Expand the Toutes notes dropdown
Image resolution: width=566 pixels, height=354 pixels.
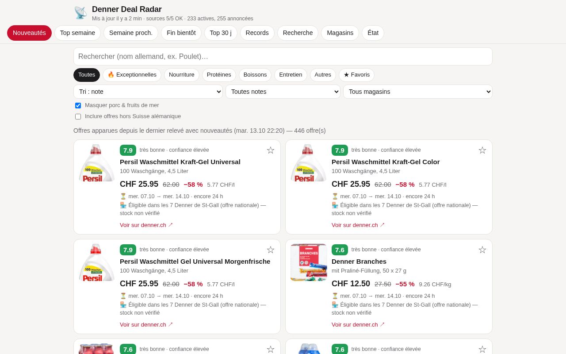pyautogui.click(x=283, y=92)
